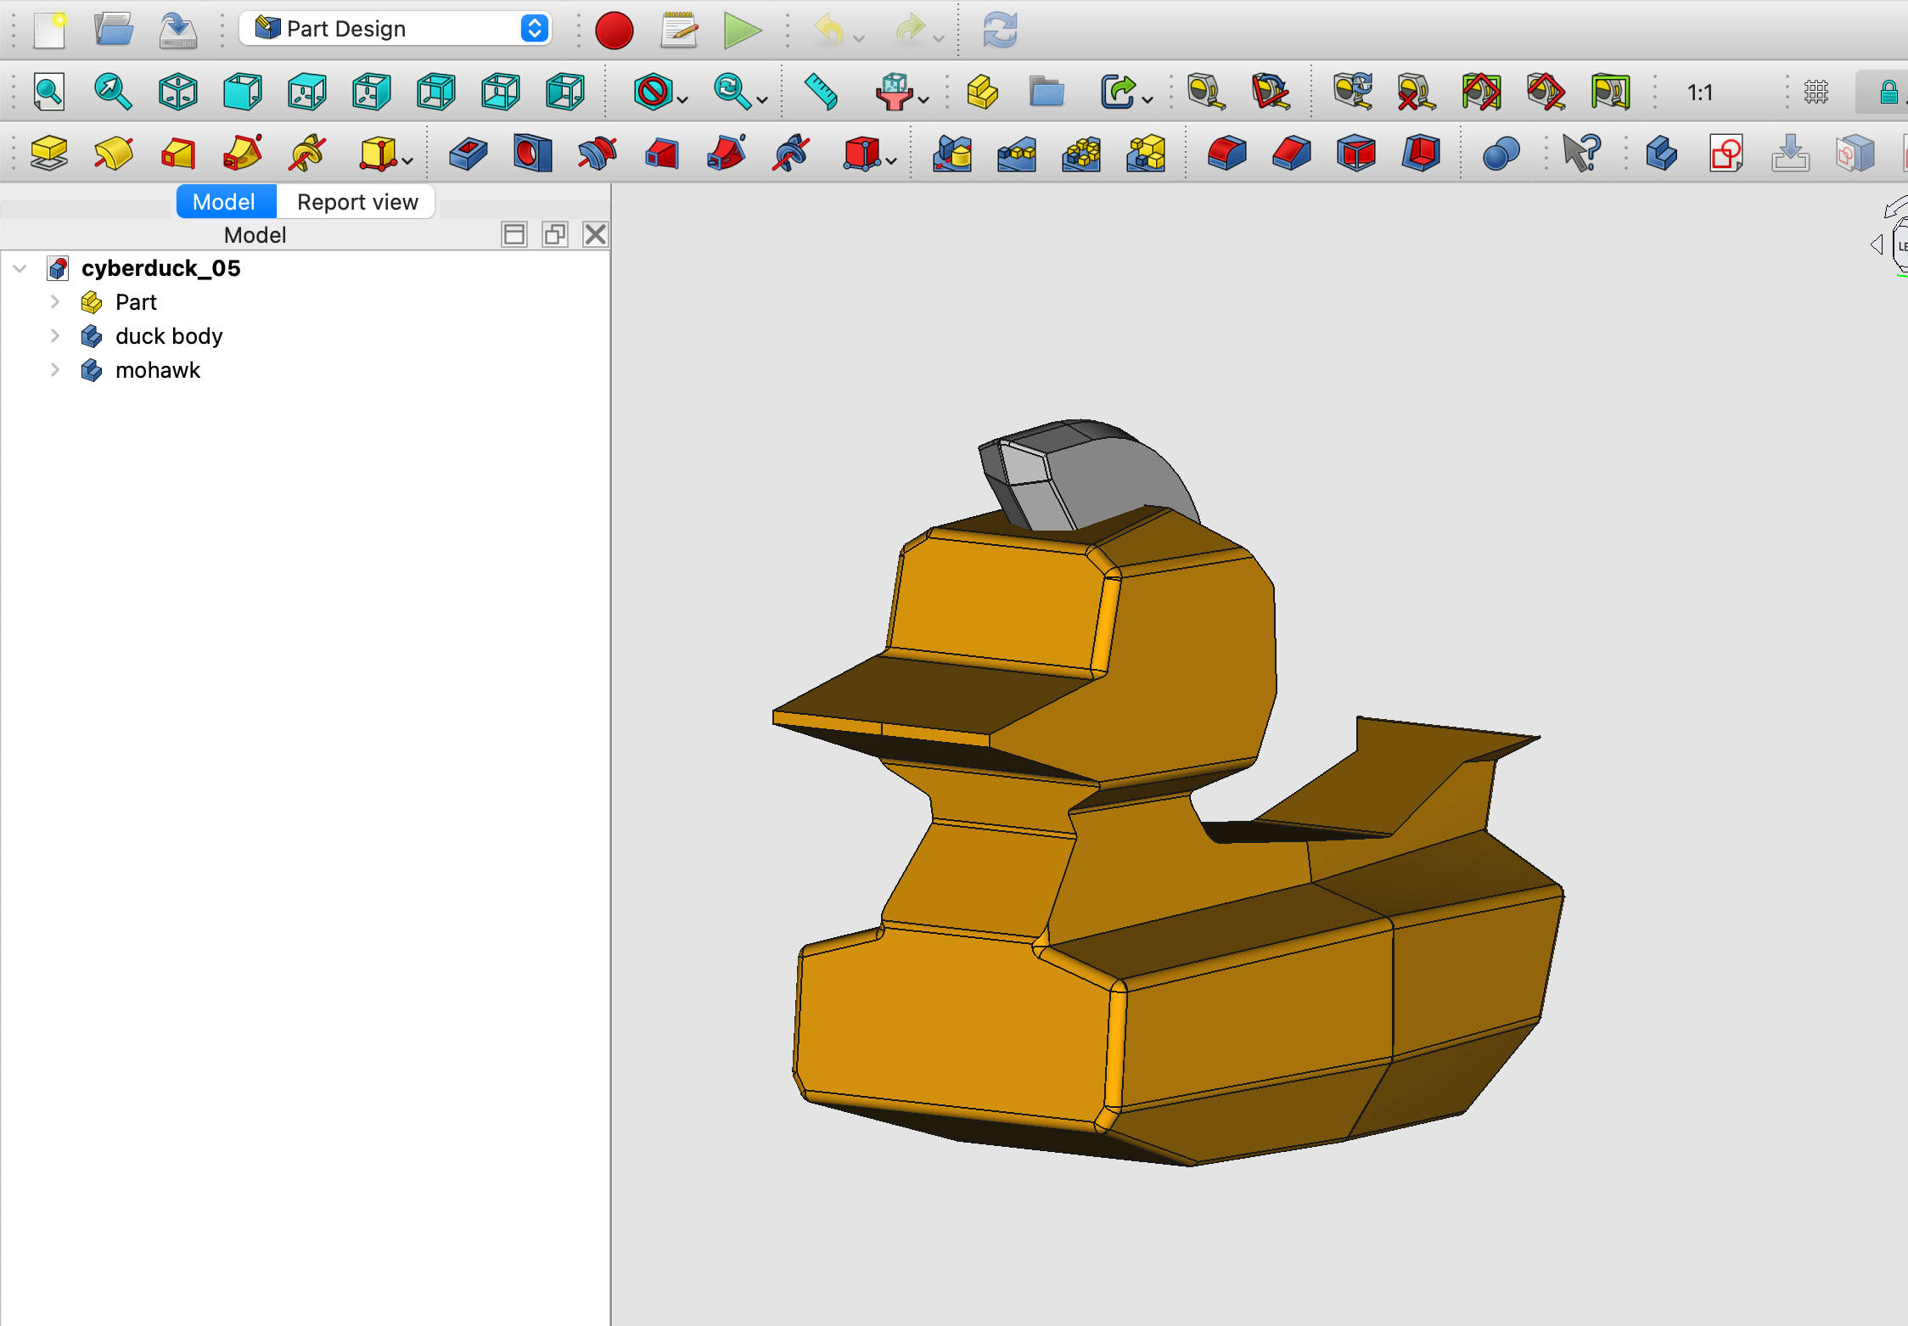Expand the duck body tree item
This screenshot has width=1908, height=1326.
(55, 336)
